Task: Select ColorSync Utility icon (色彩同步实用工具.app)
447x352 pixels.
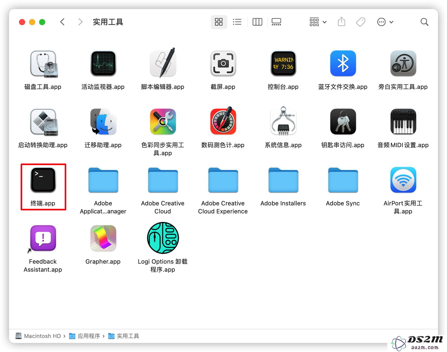Action: coord(163,122)
